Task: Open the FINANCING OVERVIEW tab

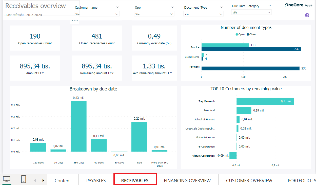Action: click(x=187, y=181)
